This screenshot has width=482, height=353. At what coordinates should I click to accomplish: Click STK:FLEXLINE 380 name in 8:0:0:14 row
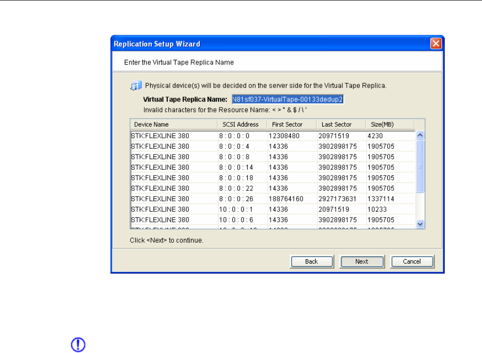(x=160, y=167)
